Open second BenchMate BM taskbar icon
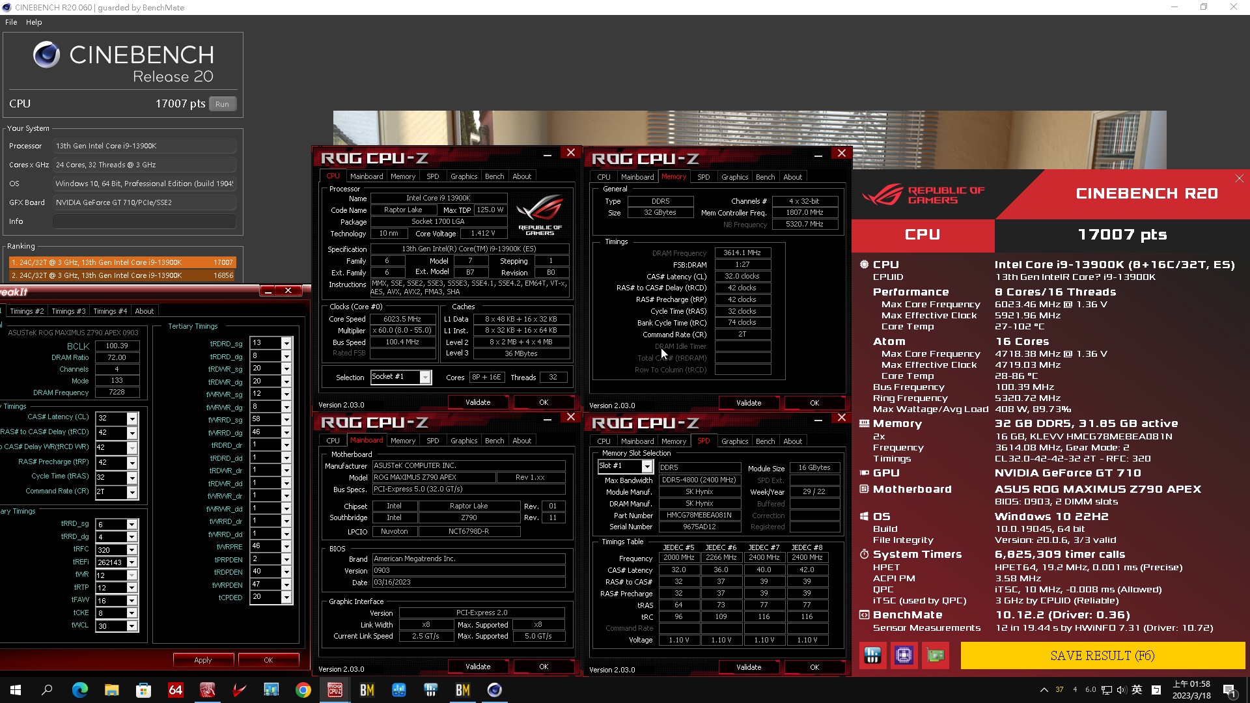Screen dimensions: 1250x703 pyautogui.click(x=462, y=690)
